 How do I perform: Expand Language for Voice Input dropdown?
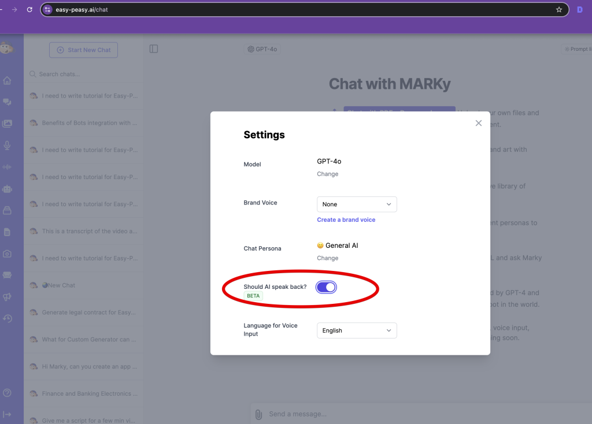pyautogui.click(x=357, y=330)
